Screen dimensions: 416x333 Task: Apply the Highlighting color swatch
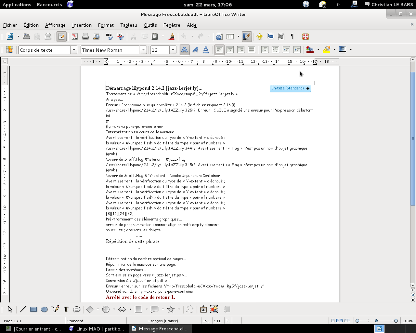[x=327, y=50]
